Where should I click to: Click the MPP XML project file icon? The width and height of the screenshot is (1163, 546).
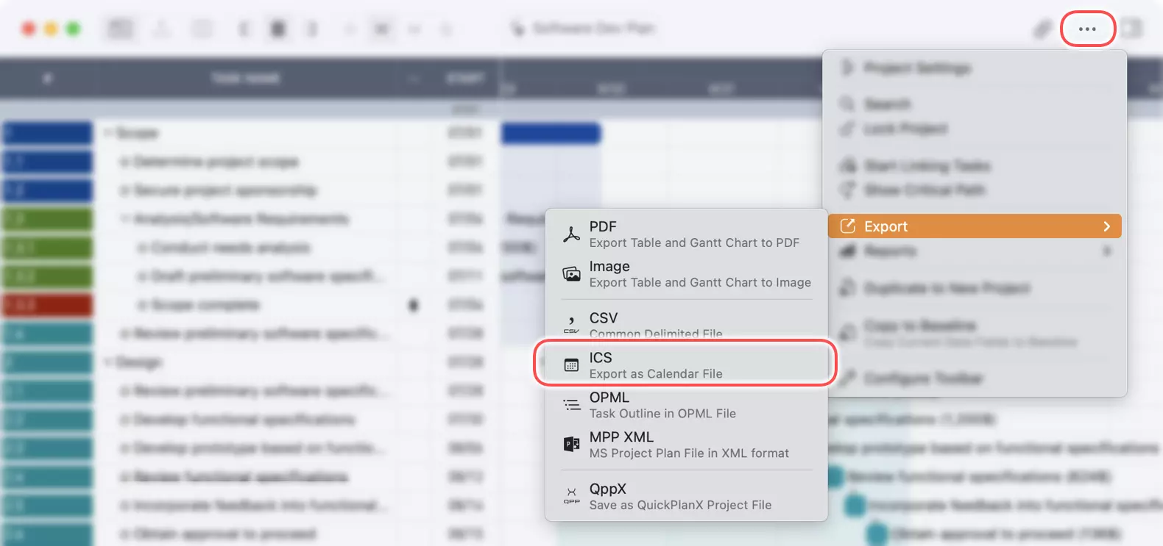tap(571, 445)
